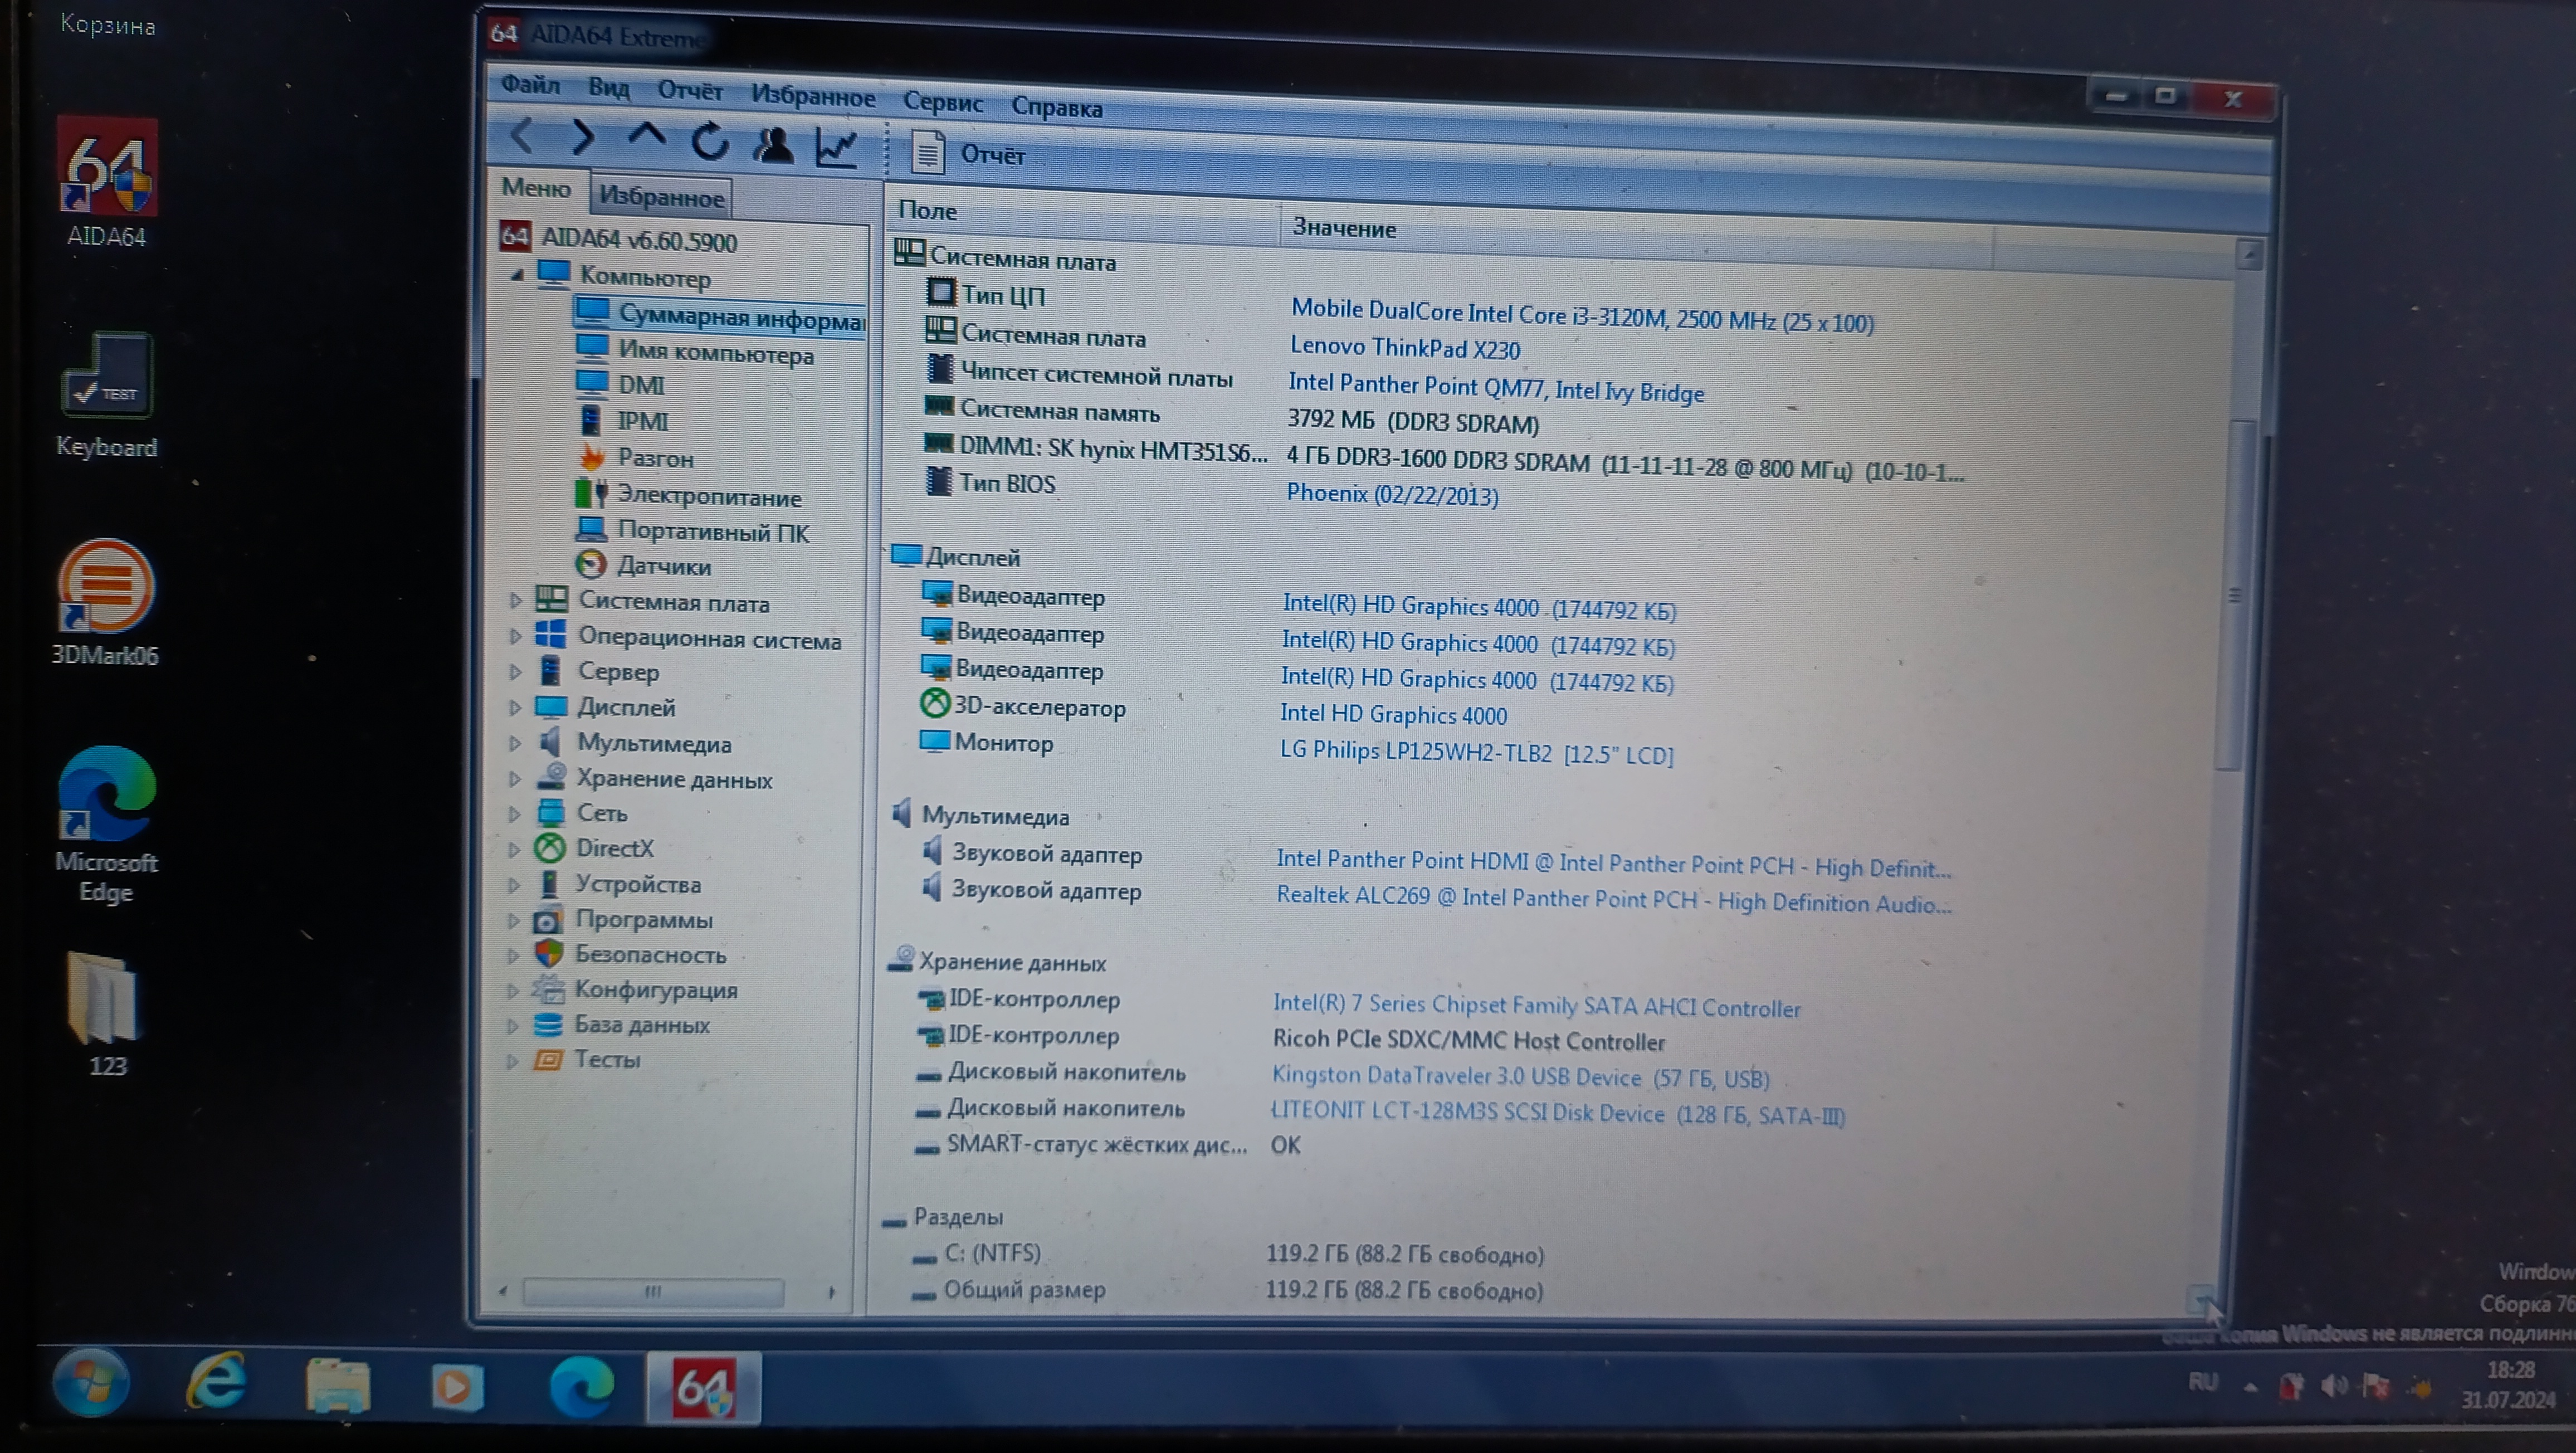Click the Отчёт report toolbar button
Screen dimensions: 2576x1453
click(968, 153)
